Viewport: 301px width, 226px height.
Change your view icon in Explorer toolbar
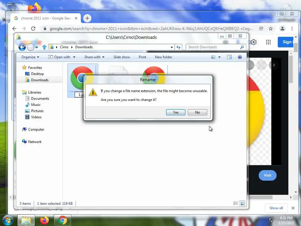(213, 57)
